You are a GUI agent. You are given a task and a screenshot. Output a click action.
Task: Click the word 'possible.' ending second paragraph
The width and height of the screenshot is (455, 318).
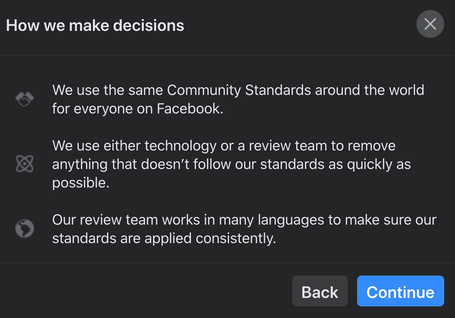click(81, 184)
